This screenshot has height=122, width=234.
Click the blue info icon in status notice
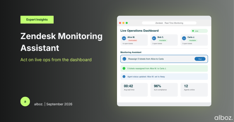point(124,76)
